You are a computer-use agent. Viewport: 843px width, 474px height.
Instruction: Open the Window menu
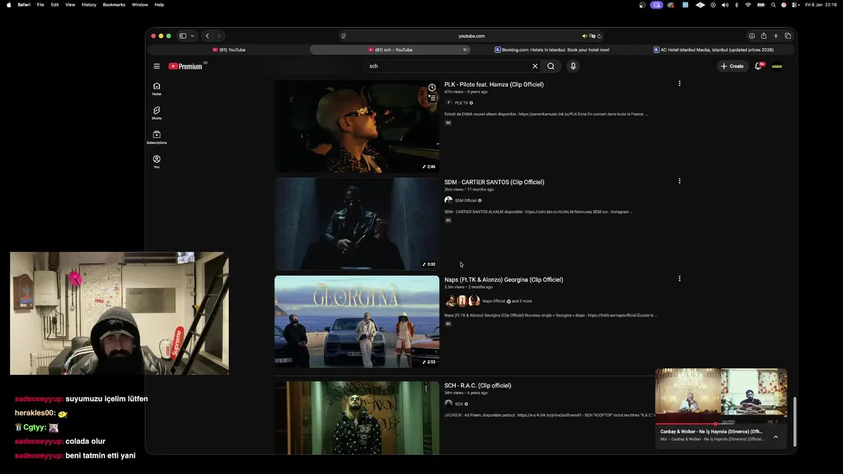(140, 5)
